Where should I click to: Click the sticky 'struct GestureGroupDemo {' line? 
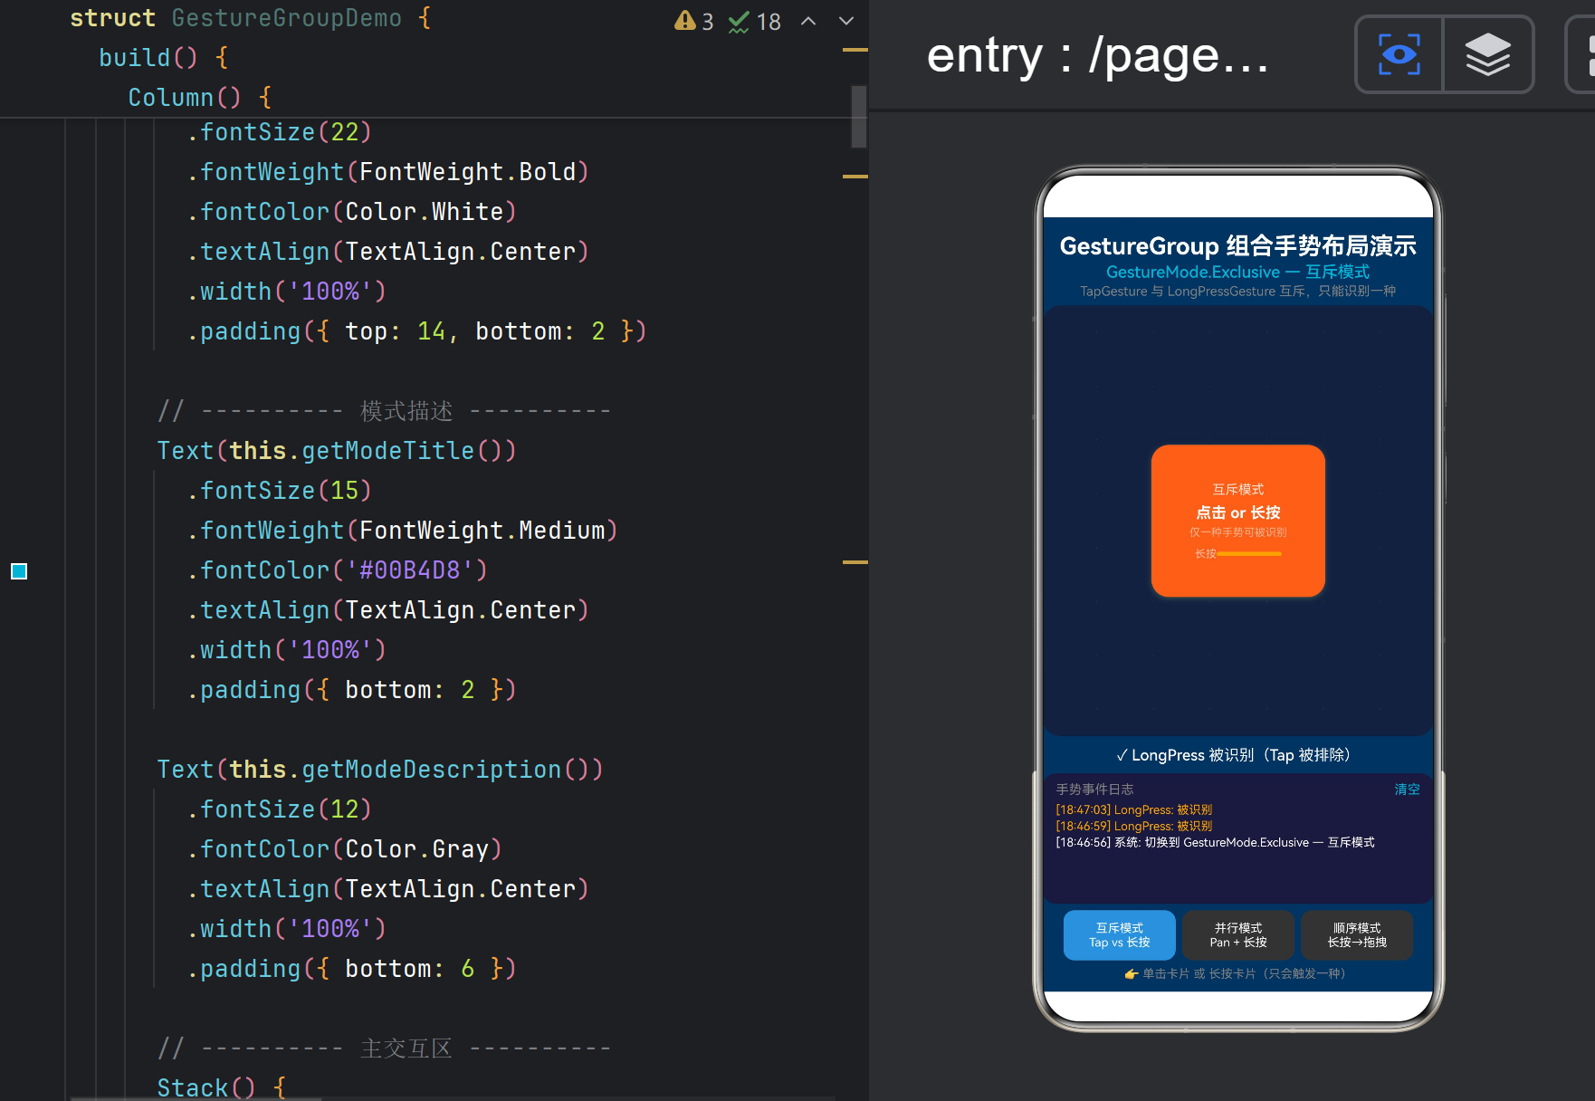tap(251, 18)
